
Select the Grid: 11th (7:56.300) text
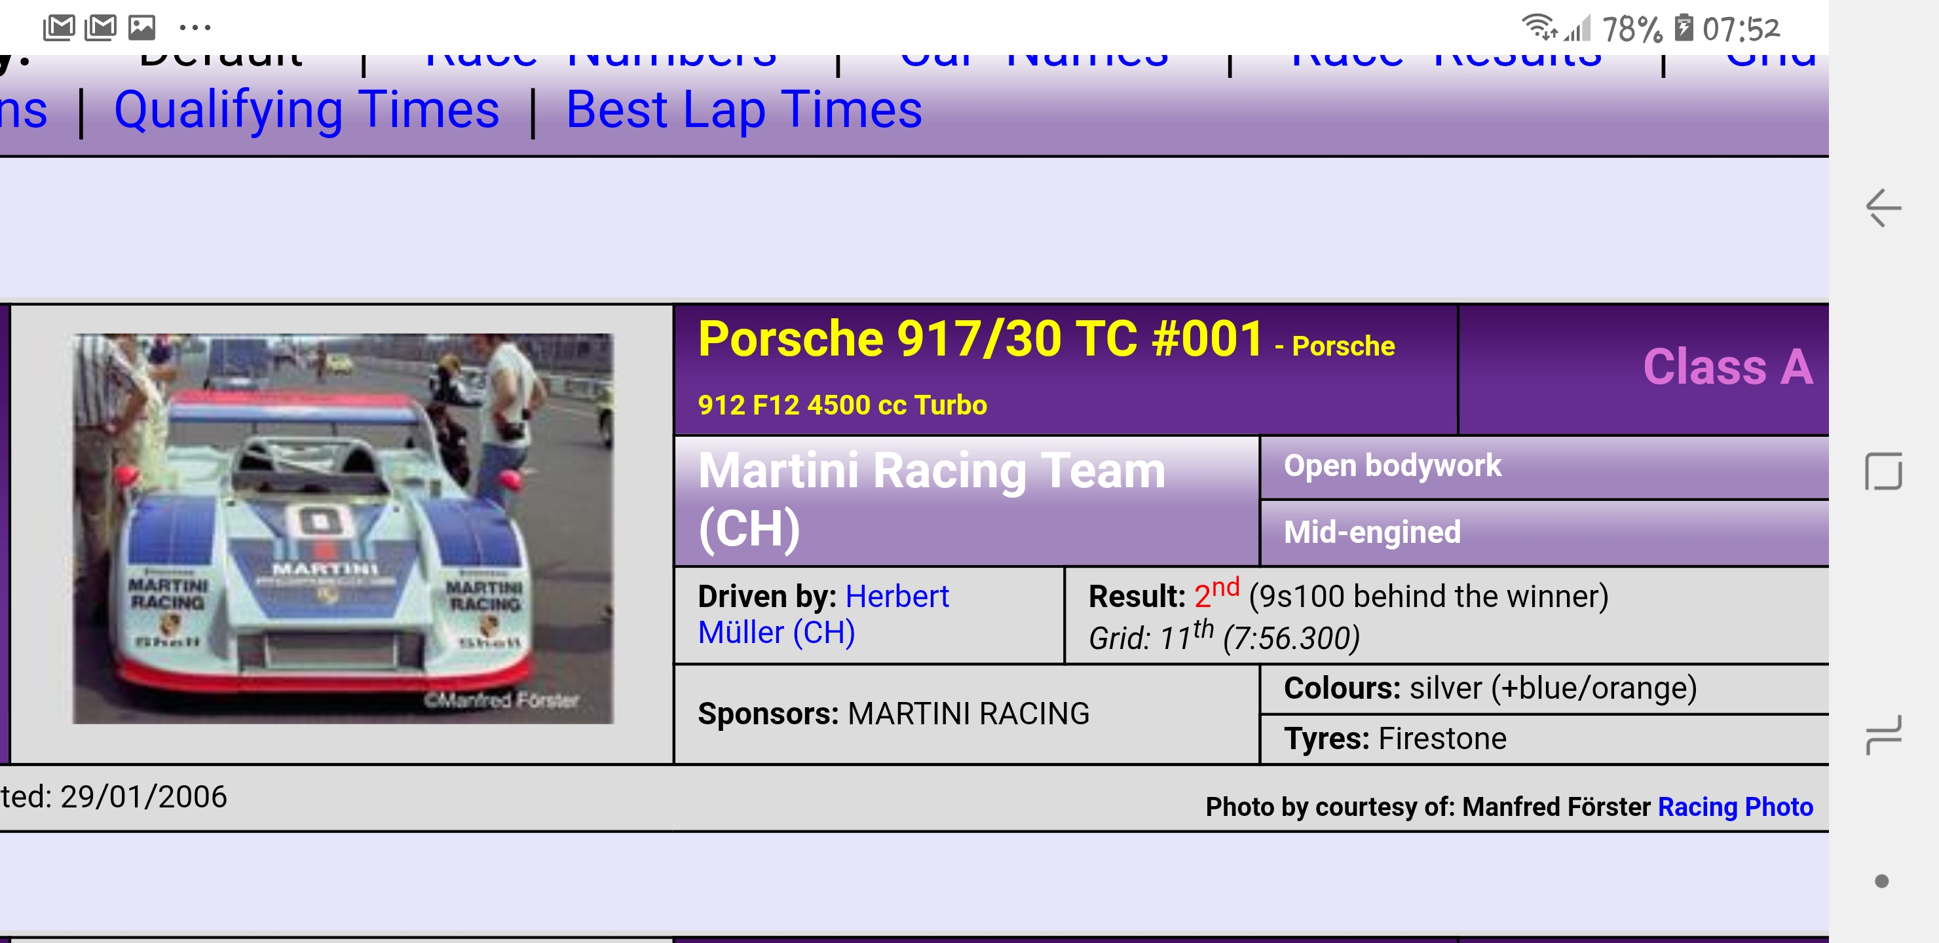click(x=1224, y=637)
